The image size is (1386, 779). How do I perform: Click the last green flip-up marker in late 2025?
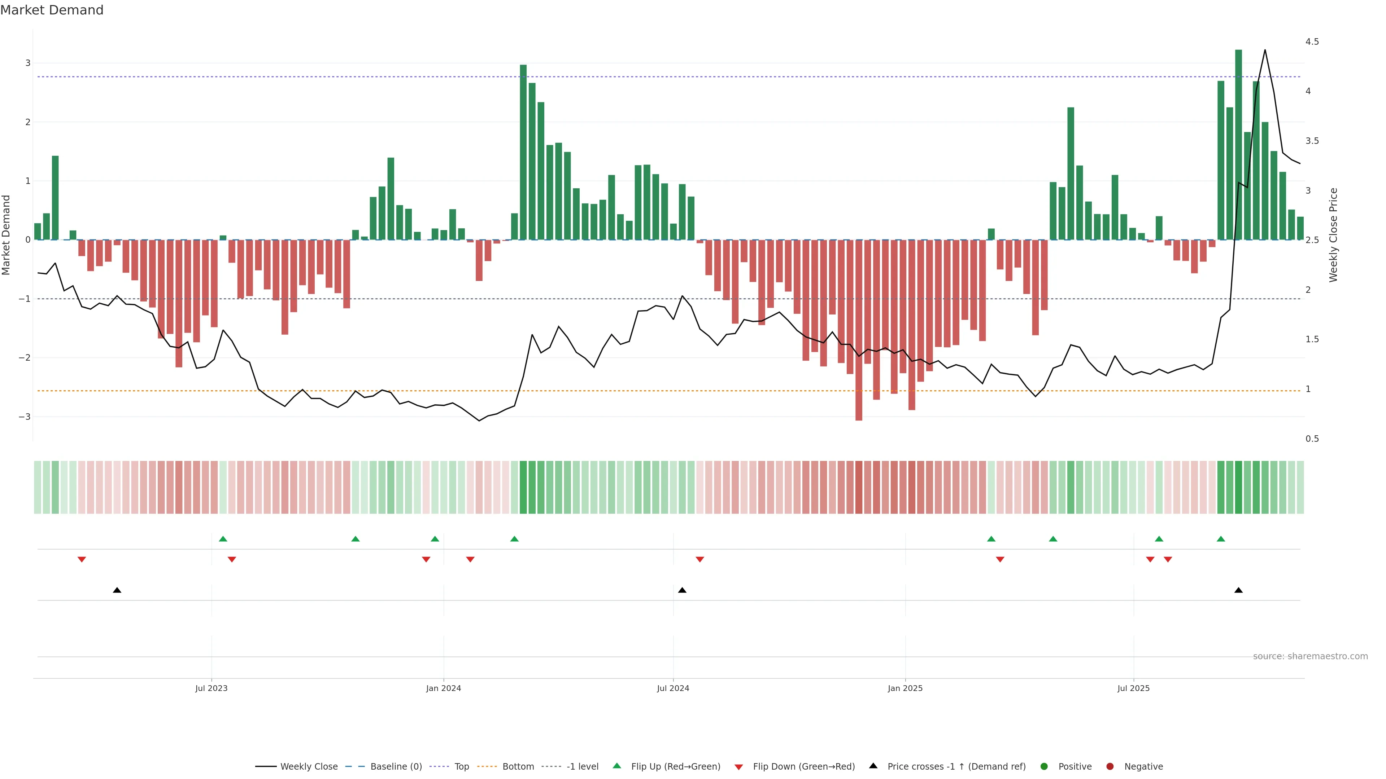pos(1221,539)
